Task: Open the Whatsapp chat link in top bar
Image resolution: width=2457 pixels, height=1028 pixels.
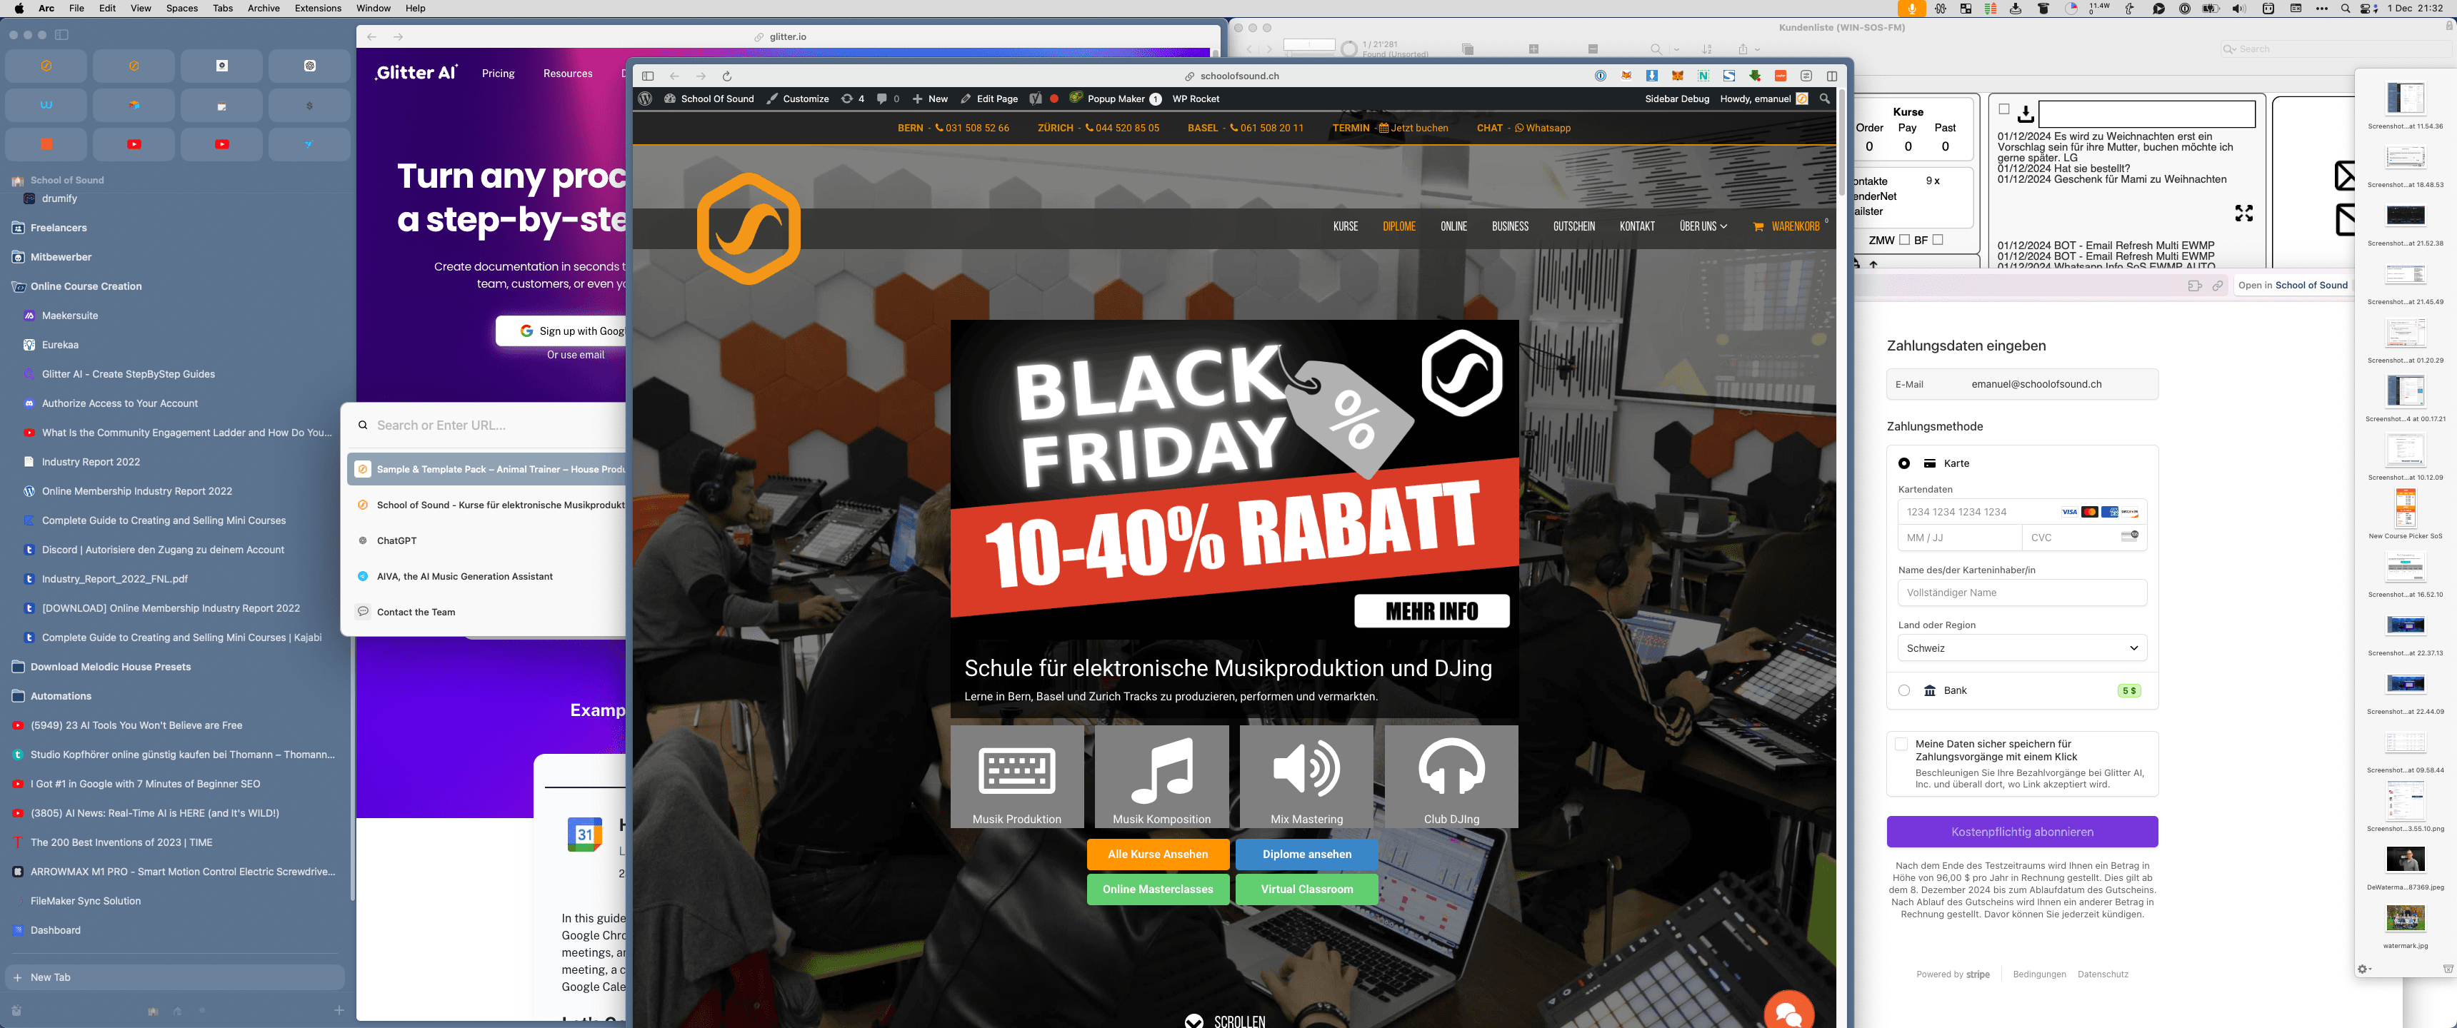Action: tap(1542, 128)
